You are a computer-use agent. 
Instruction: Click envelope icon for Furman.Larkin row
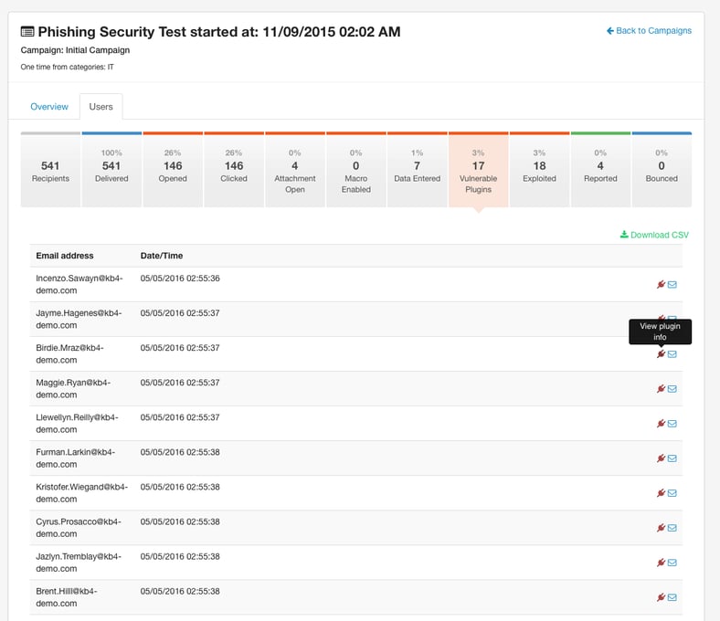pos(672,458)
